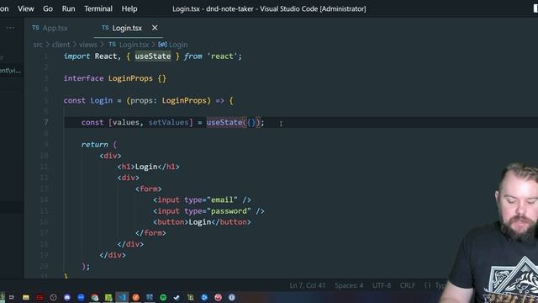Viewport: 538px width, 303px height.
Task: Open File Explorer from the taskbar
Action: point(26,297)
